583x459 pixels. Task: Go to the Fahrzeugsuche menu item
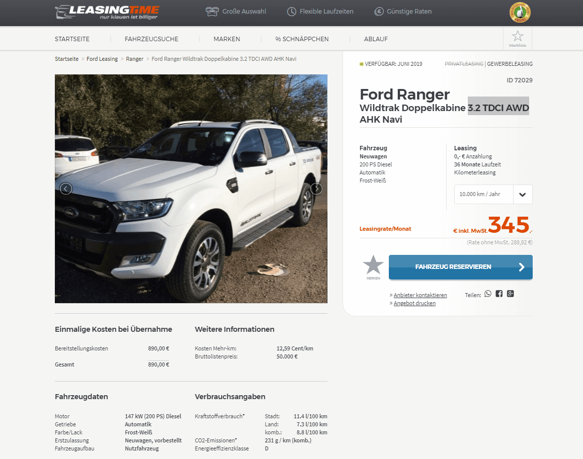coord(151,39)
